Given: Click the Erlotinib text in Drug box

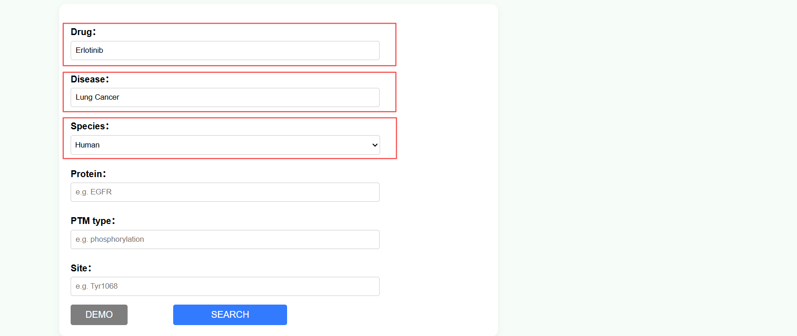Looking at the screenshot, I should click(x=89, y=51).
